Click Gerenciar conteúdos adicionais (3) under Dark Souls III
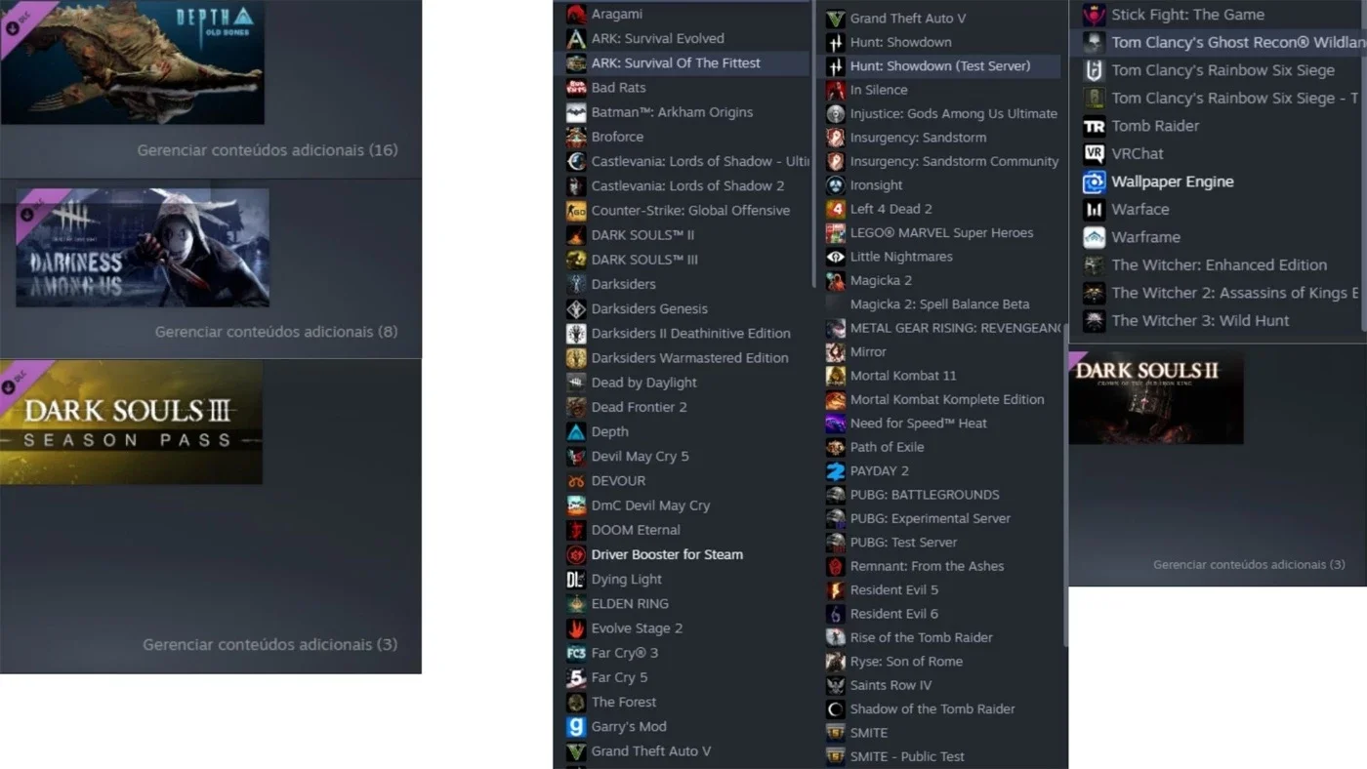 pos(270,645)
